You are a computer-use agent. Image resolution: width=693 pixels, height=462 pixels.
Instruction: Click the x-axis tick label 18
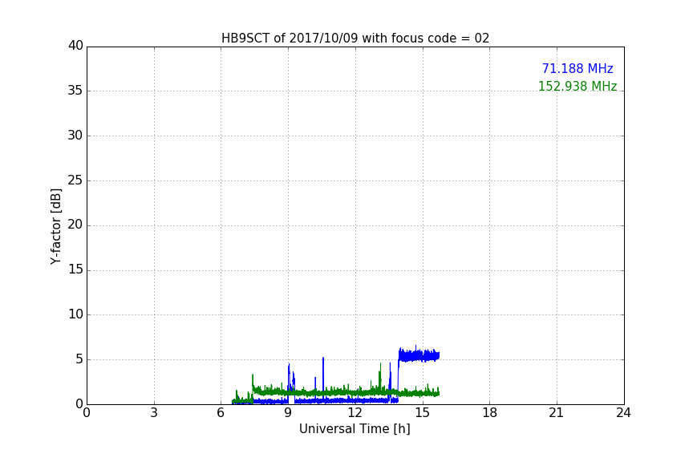[490, 413]
